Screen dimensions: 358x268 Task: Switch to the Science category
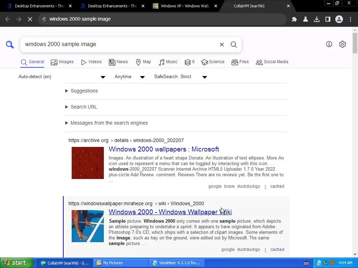tap(213, 62)
